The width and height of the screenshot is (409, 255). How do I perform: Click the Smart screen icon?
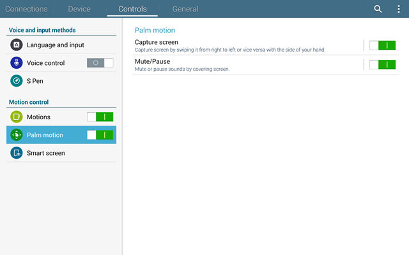[17, 153]
